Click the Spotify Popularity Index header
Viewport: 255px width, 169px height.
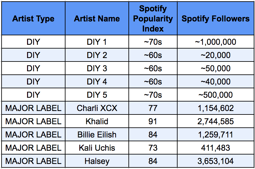153,18
